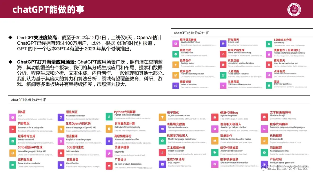Image resolution: width=313 pixels, height=176 pixels.
Task: Click the Calculate Time Complexity clock icon
Action: 109,129
